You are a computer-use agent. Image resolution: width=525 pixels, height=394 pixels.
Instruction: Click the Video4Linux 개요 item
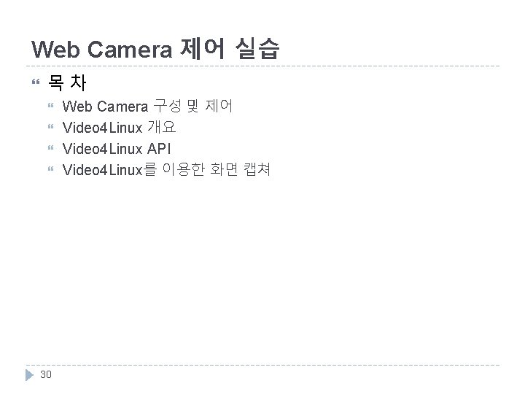pyautogui.click(x=119, y=127)
